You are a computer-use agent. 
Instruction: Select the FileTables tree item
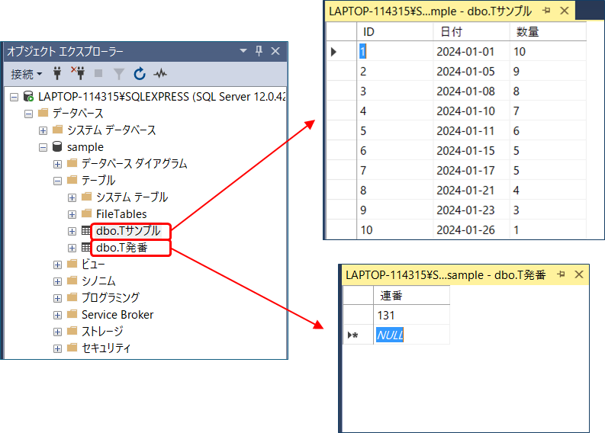121,213
